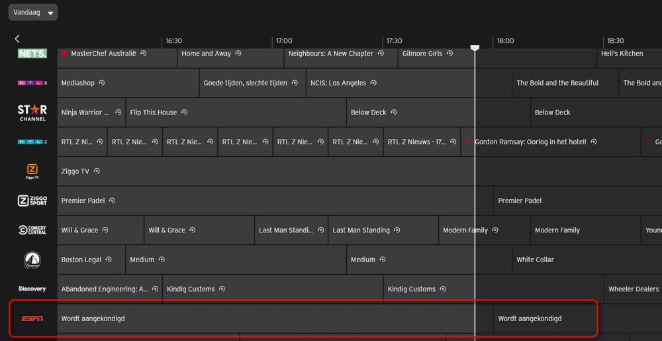Open Premier Padel programme starting at 18:00

pyautogui.click(x=578, y=201)
